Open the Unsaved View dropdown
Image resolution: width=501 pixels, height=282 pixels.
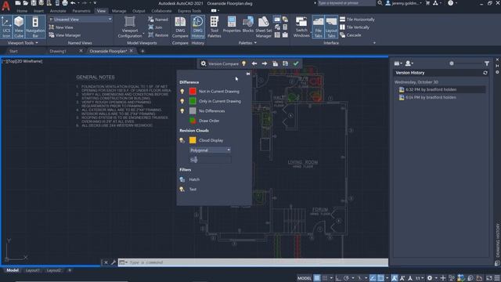[81, 20]
